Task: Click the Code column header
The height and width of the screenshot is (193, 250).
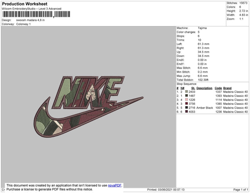Action: pyautogui.click(x=218, y=88)
